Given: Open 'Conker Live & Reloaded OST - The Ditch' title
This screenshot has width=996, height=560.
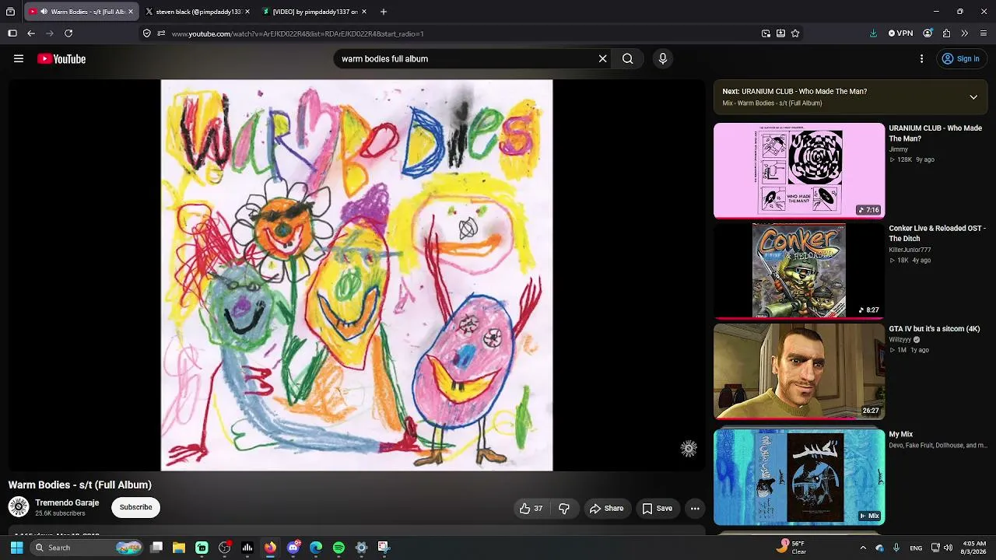Looking at the screenshot, I should pos(938,233).
